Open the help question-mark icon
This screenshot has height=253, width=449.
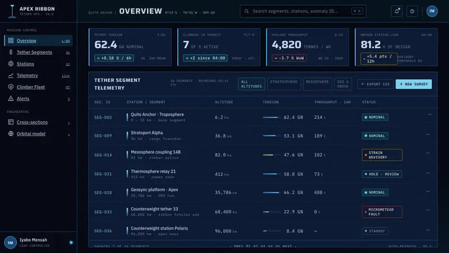pyautogui.click(x=412, y=11)
